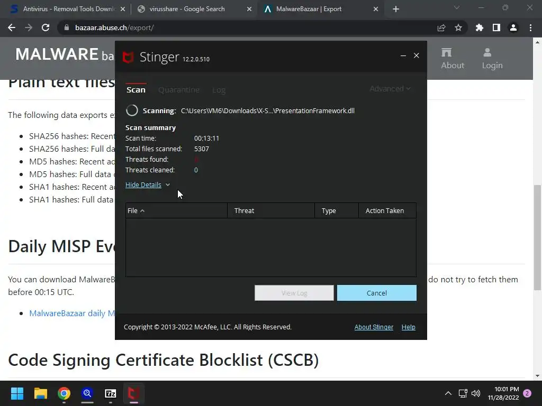Viewport: 542px width, 406px height.
Task: Open Google Chrome from taskbar
Action: [64, 393]
